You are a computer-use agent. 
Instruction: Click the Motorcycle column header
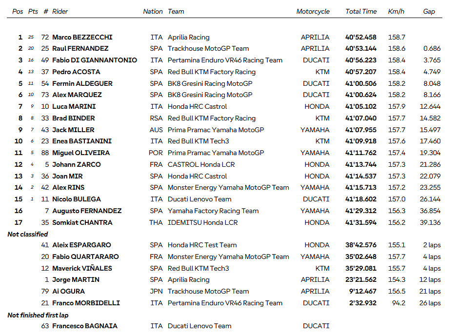(x=313, y=11)
